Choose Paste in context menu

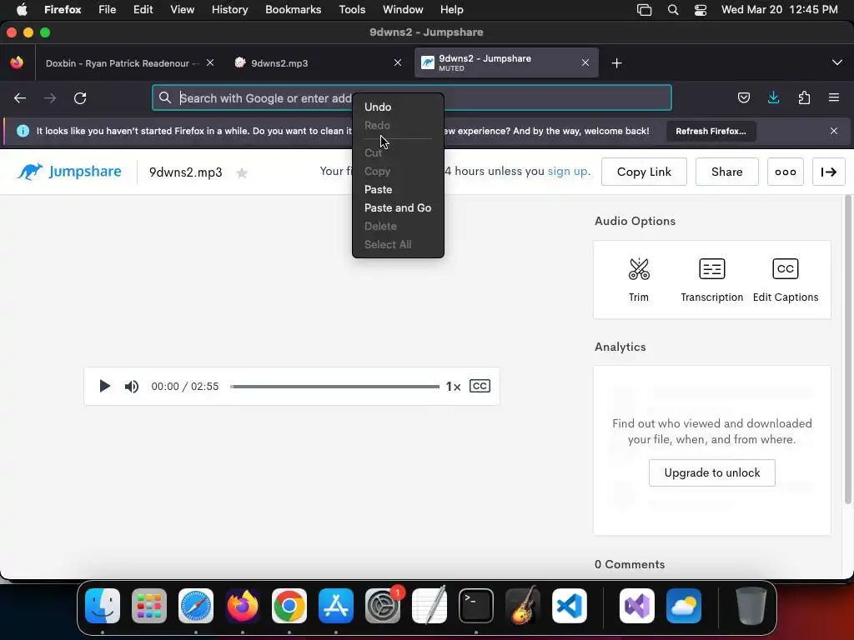pos(398,189)
